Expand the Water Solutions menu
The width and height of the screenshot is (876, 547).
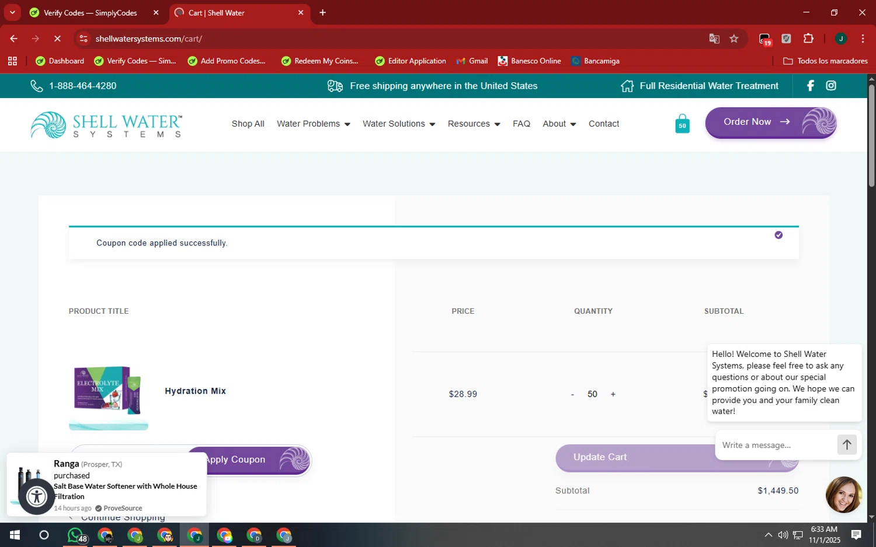click(x=399, y=124)
